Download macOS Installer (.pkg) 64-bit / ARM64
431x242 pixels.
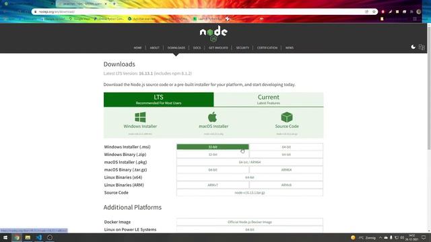250,162
